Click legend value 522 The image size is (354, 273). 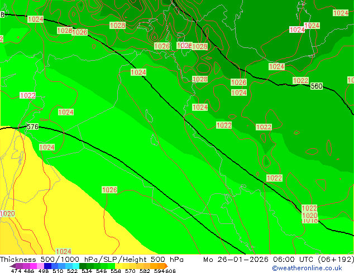[x=72, y=271]
